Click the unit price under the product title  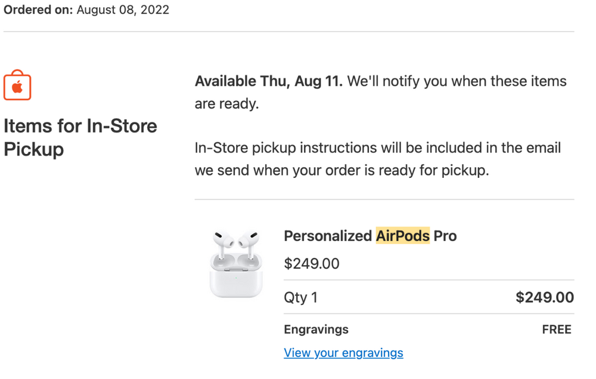(x=312, y=264)
